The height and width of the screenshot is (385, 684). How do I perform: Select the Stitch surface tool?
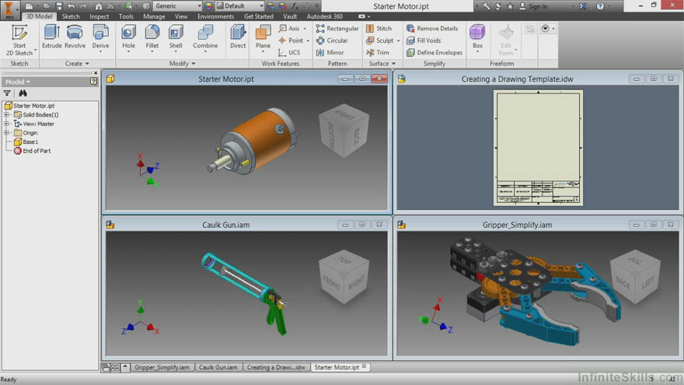coord(379,28)
